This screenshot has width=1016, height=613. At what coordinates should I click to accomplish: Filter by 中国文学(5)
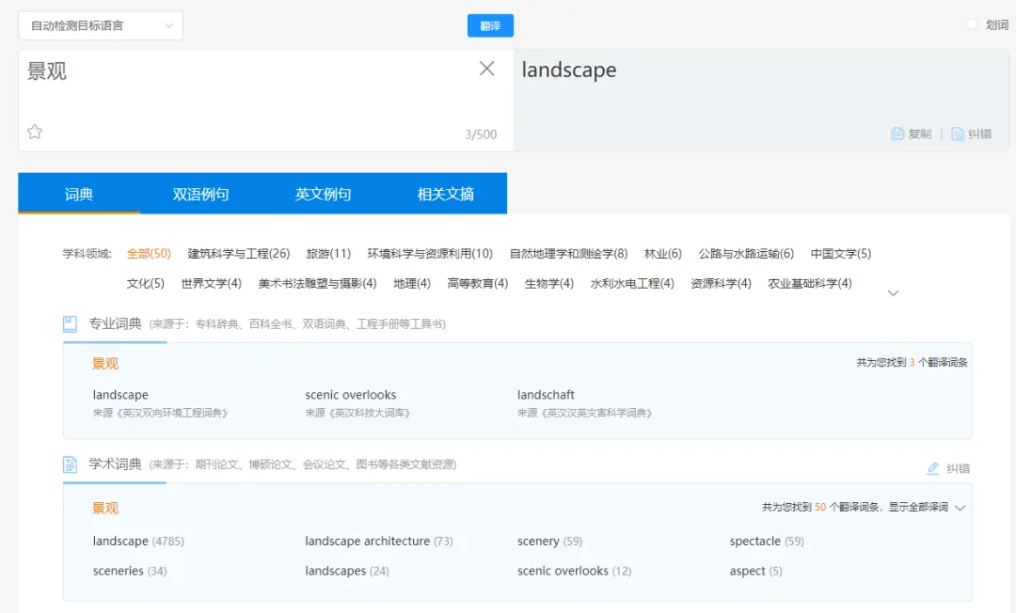click(x=840, y=254)
